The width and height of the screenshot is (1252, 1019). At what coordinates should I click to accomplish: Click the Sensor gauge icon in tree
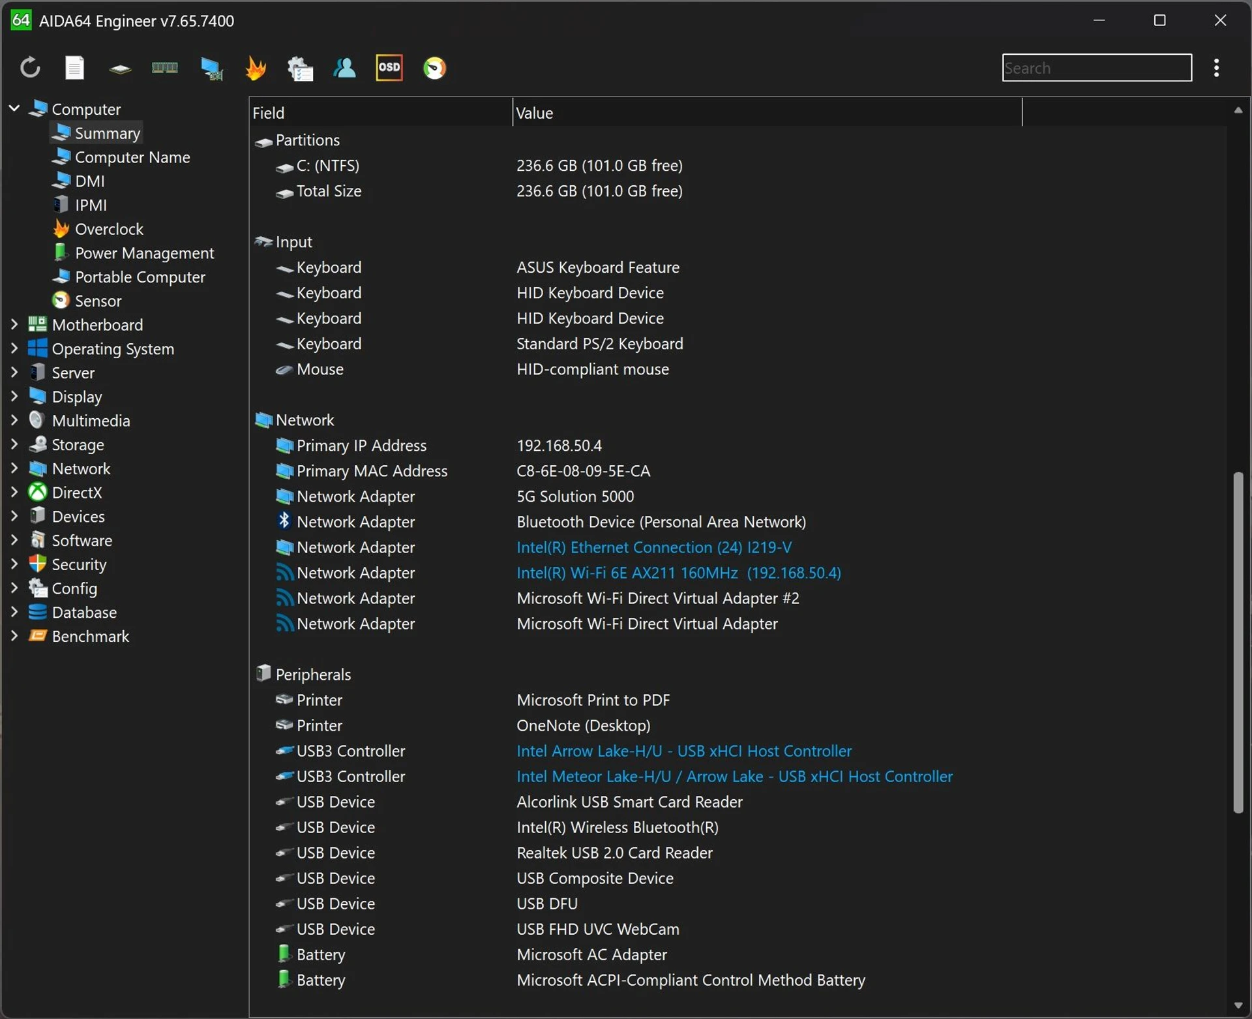click(61, 300)
